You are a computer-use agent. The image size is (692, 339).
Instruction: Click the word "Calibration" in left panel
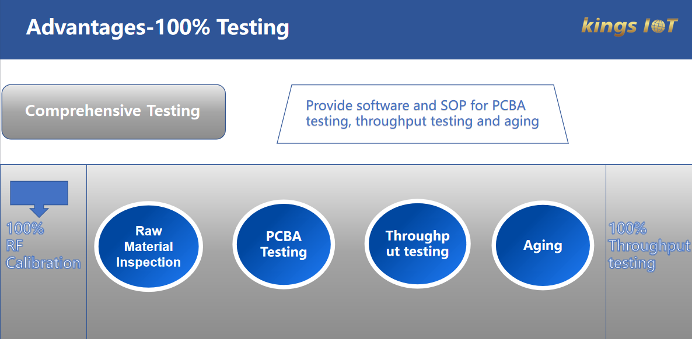coord(43,263)
